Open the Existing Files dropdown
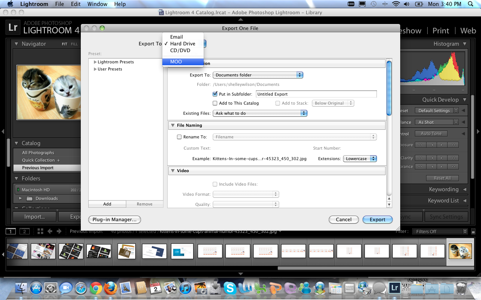The height and width of the screenshot is (300, 481). [260, 113]
